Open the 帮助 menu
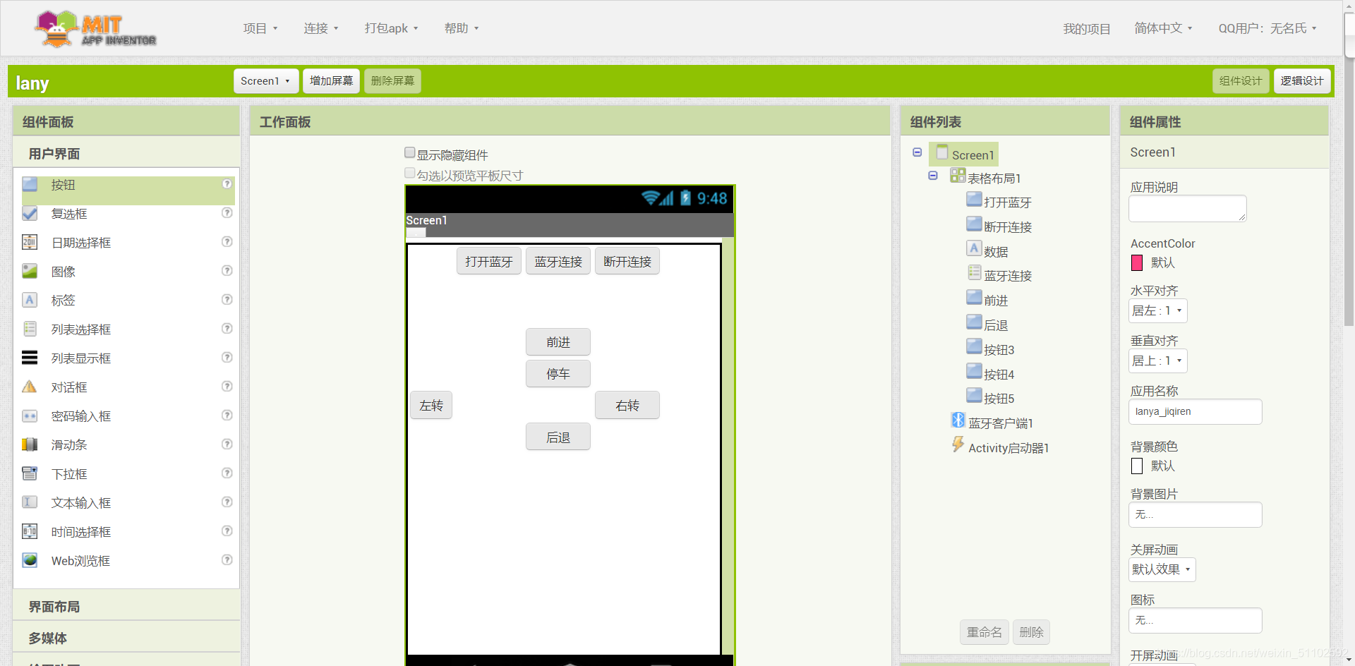 (462, 28)
